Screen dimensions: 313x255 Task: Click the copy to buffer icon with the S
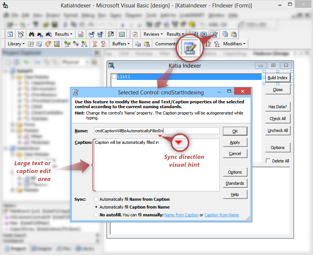point(138,44)
